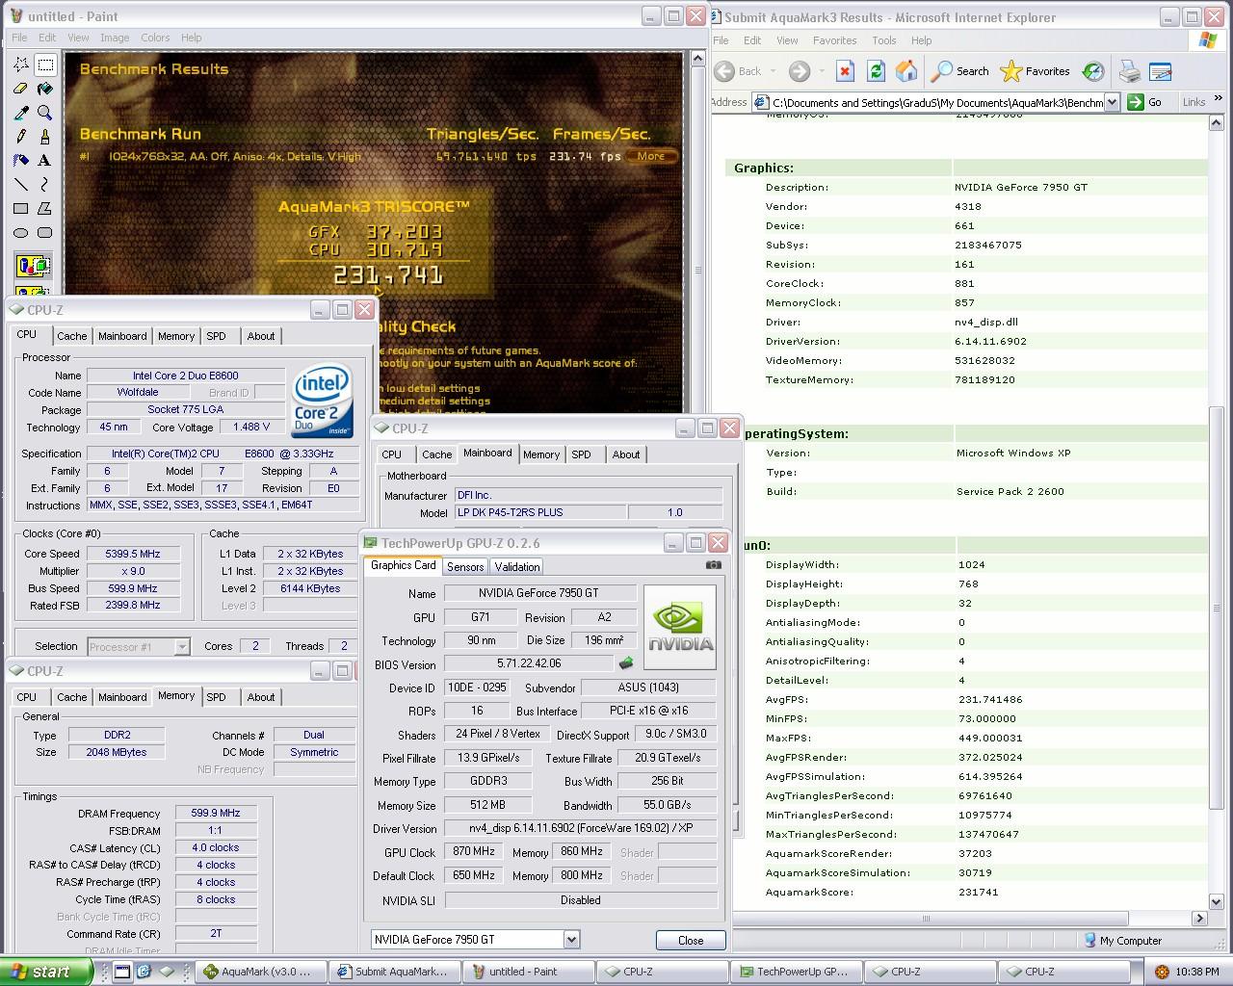Click the IE address bar field
1233x986 pixels.
pyautogui.click(x=936, y=102)
